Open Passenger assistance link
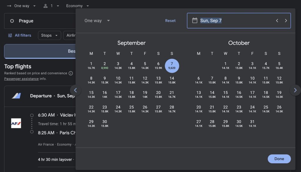 click(21, 79)
